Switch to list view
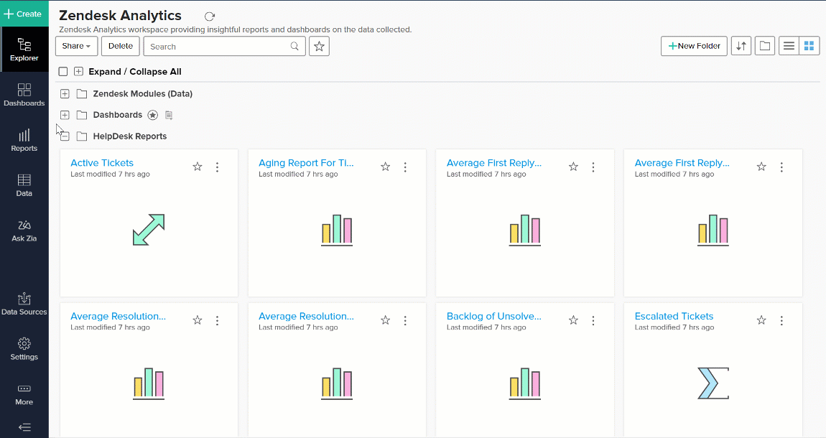Image resolution: width=826 pixels, height=438 pixels. tap(789, 46)
